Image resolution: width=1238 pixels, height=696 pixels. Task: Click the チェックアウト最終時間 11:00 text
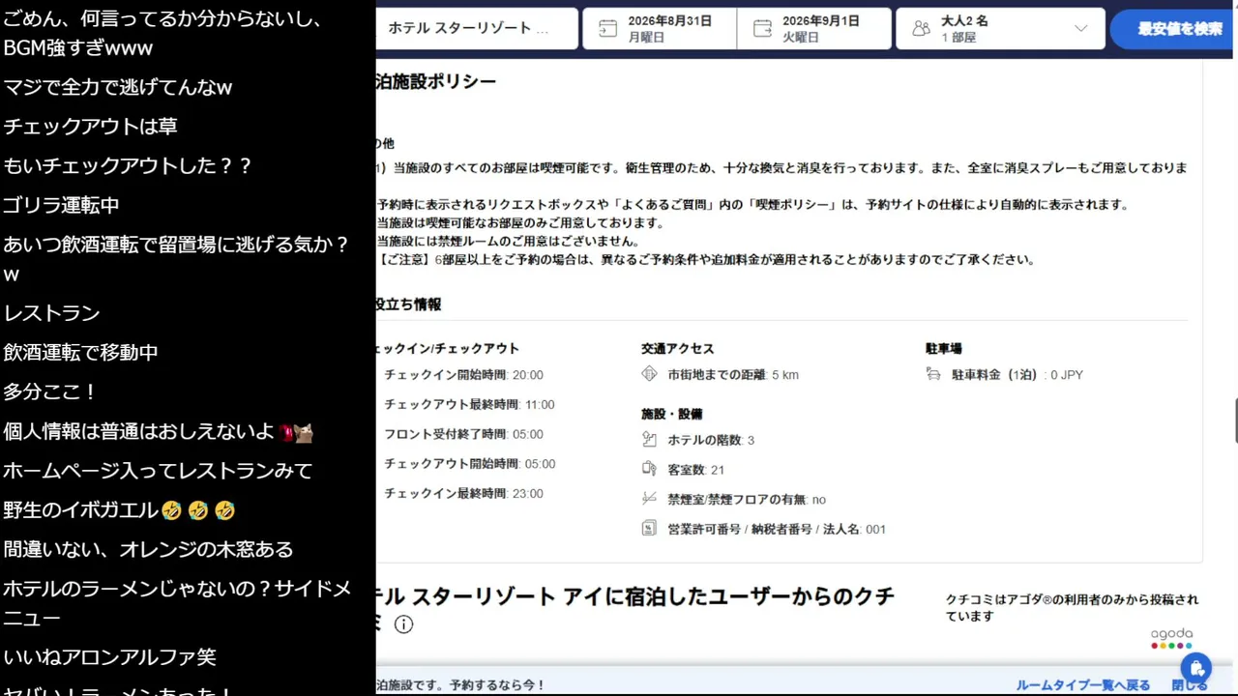click(469, 405)
